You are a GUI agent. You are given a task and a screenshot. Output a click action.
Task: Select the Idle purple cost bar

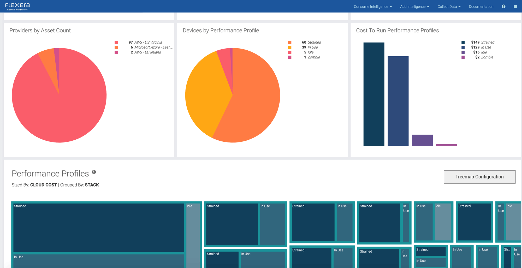tap(422, 140)
